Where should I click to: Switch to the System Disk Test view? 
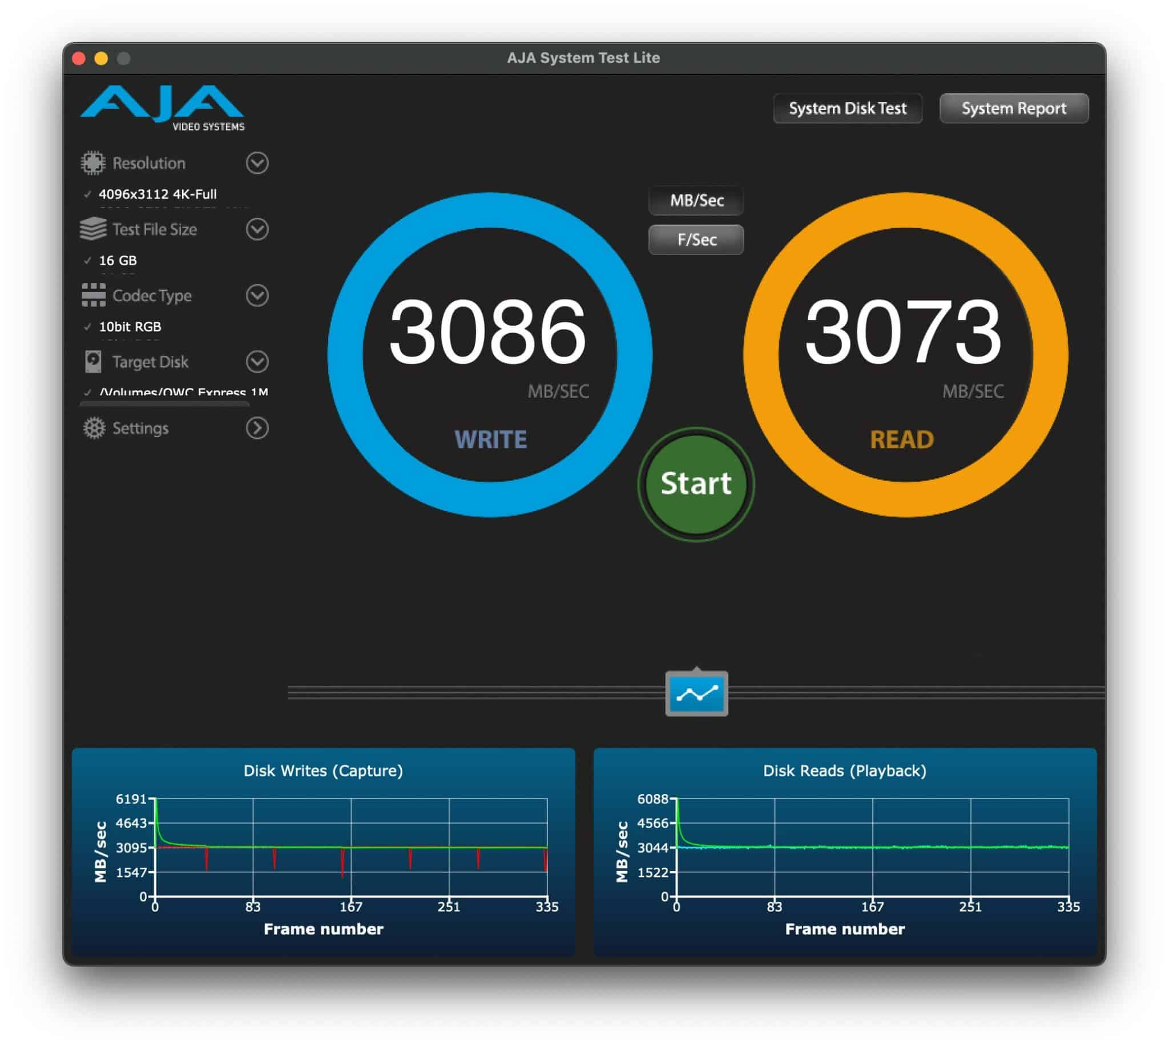point(847,108)
